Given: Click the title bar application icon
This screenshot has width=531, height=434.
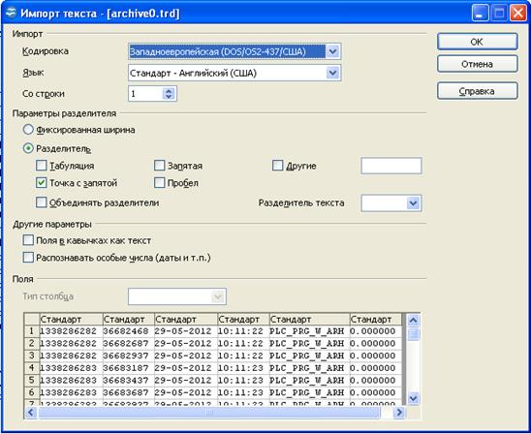Looking at the screenshot, I should [12, 14].
